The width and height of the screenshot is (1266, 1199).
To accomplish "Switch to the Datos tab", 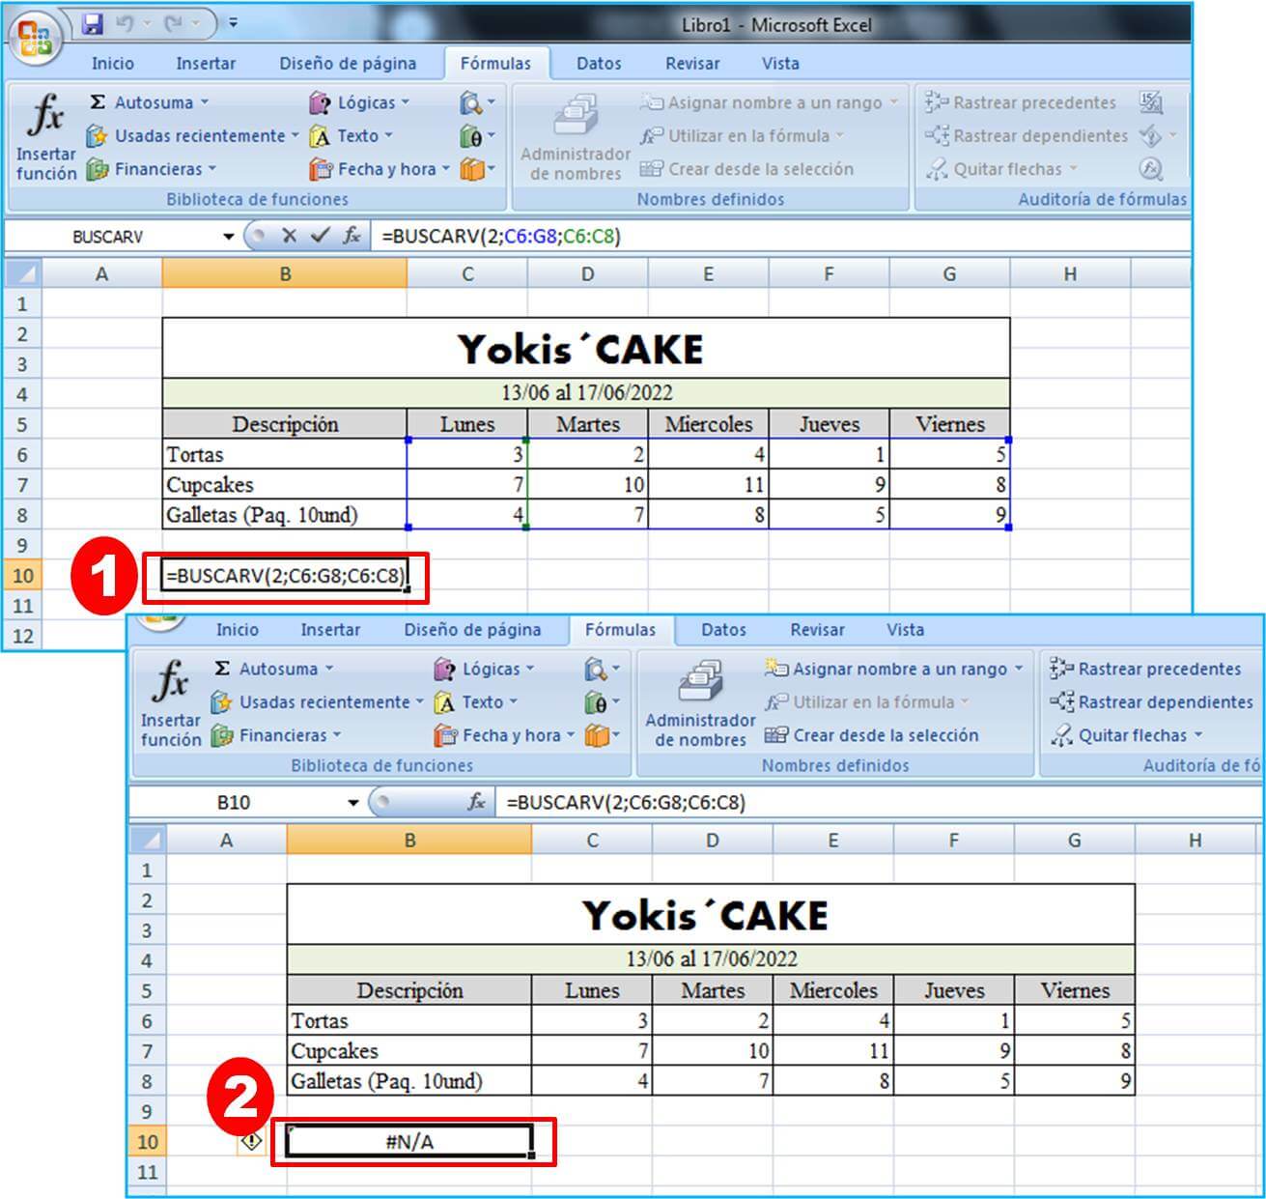I will [x=598, y=63].
